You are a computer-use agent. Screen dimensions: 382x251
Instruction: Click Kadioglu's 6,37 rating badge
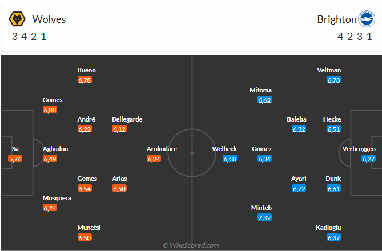point(333,237)
